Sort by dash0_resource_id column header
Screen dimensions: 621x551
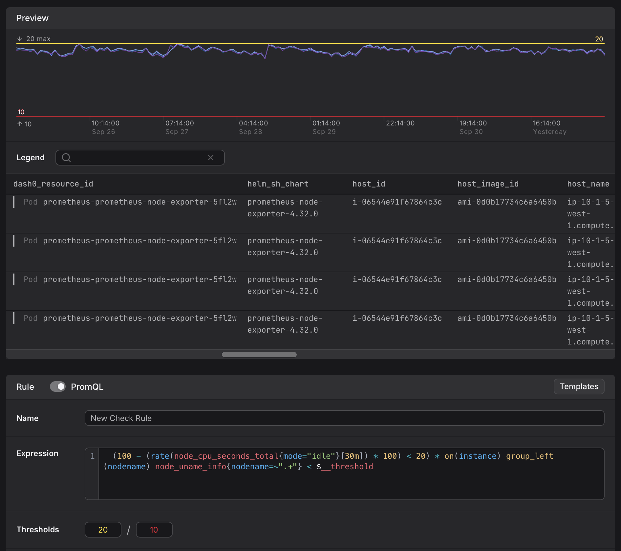click(53, 184)
